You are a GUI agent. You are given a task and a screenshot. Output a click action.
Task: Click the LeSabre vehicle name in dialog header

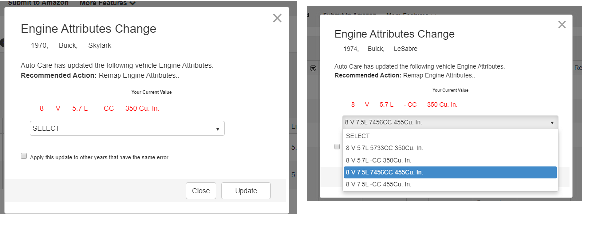[405, 49]
